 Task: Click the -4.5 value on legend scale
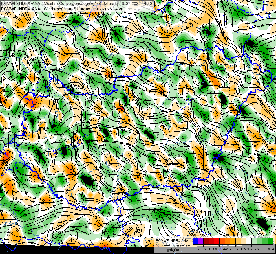(x=204, y=249)
